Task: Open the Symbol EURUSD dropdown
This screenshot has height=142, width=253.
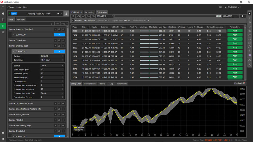Action: coord(52,56)
